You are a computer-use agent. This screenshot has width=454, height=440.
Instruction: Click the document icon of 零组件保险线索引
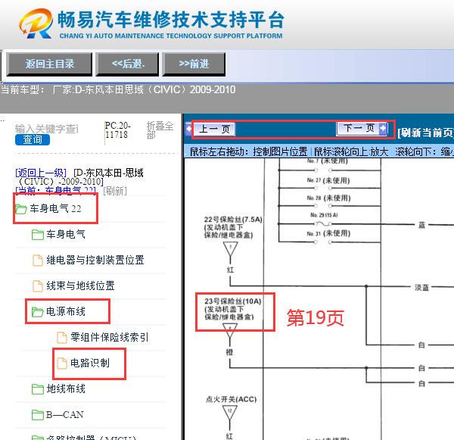(x=62, y=338)
